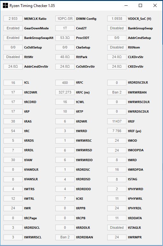Image resolution: width=163 pixels, height=246 pixels.
Task: Select the tRTP value 10
Action: (x=65, y=111)
